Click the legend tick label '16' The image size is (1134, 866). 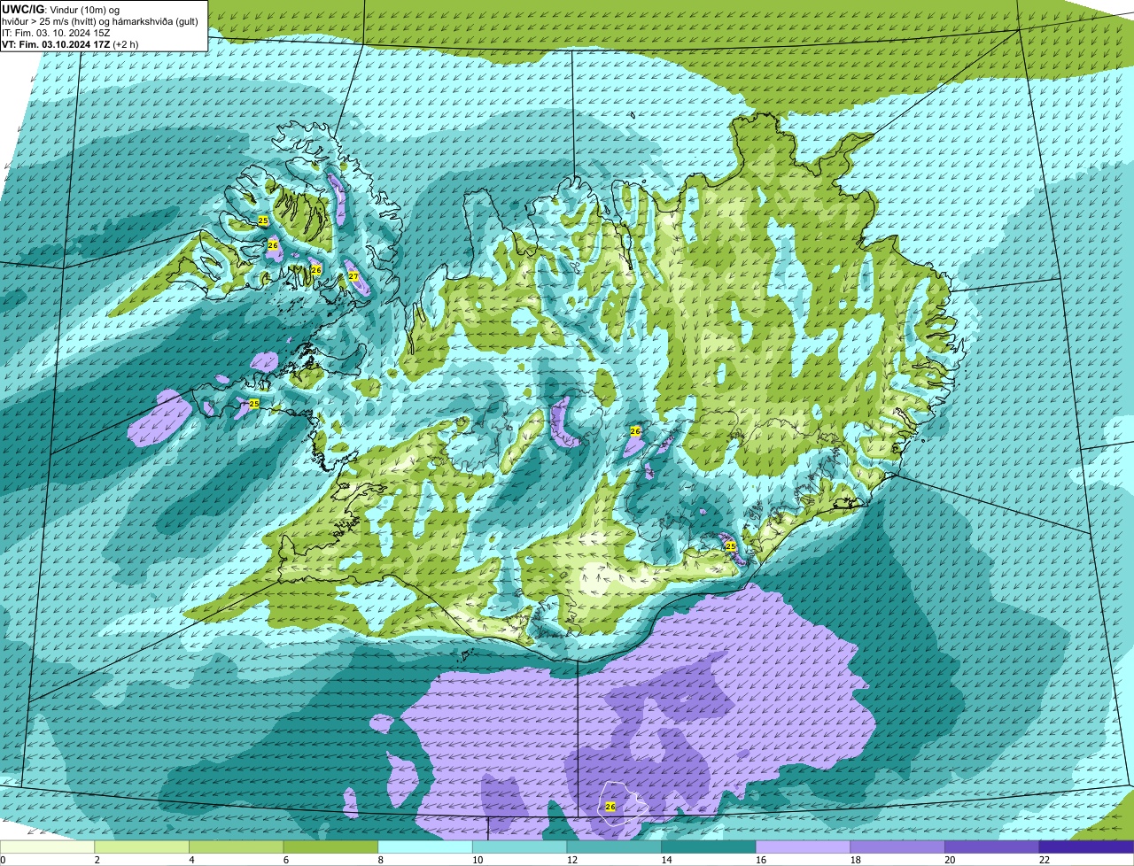761,860
